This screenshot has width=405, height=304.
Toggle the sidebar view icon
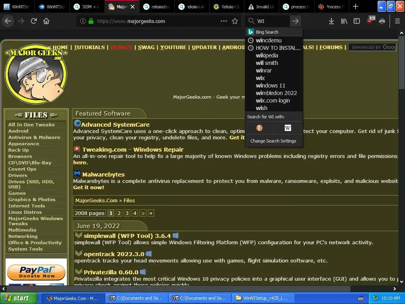357,21
